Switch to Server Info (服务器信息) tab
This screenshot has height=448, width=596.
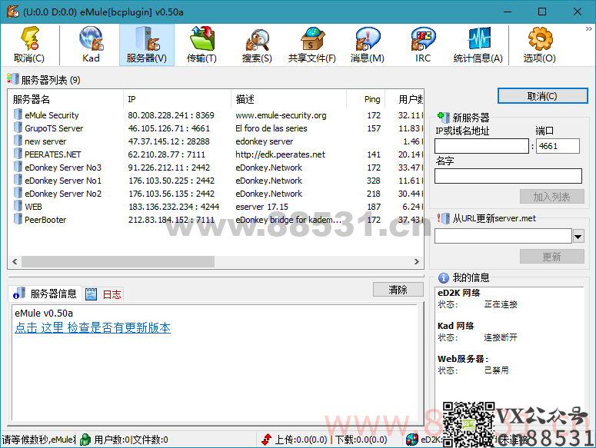tap(45, 294)
